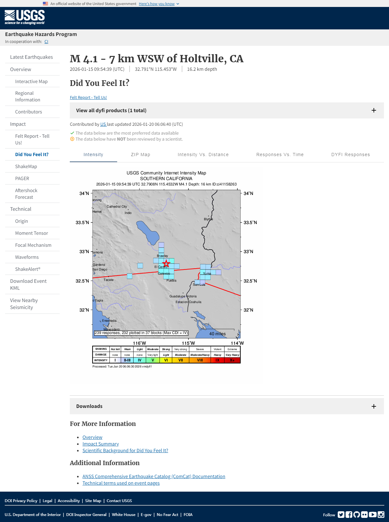Open ANSS ComCat Documentation link
Viewport: 389px width, 522px height.
pos(154,476)
